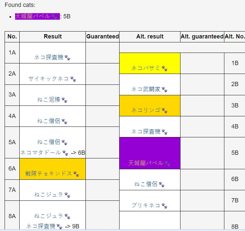Screen dimensions: 245x231
Task: Open 天城龍バベル link in row 5B
Action: 146,163
